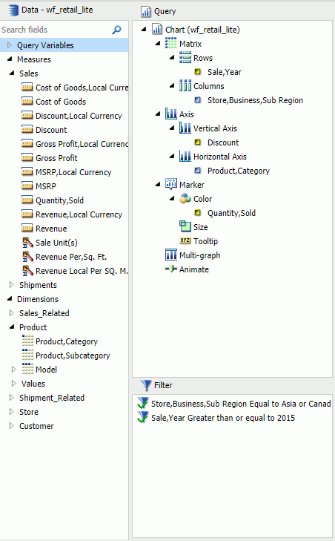335x541 pixels.
Task: Expand the Customer dimension folder
Action: tap(12, 426)
